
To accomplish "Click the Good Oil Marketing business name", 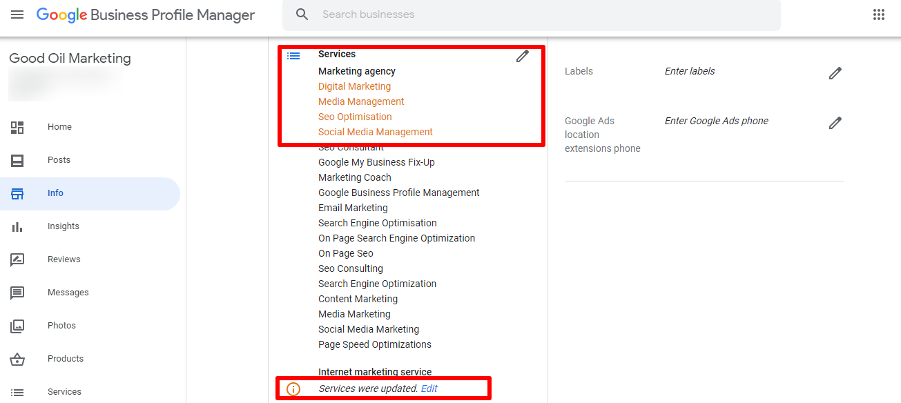I will pyautogui.click(x=70, y=59).
